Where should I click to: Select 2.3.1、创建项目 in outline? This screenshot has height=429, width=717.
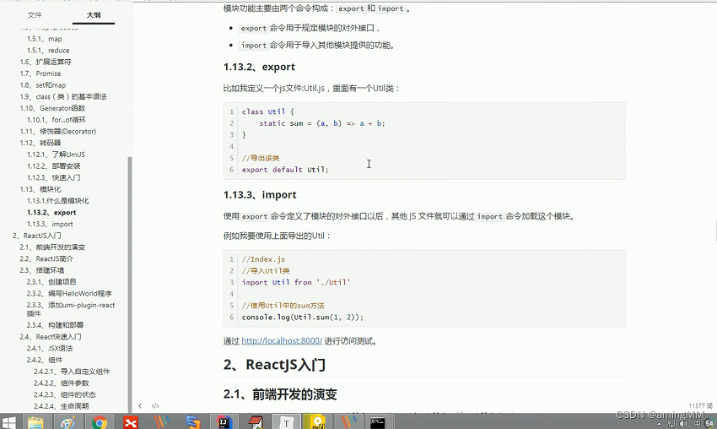[x=51, y=281]
